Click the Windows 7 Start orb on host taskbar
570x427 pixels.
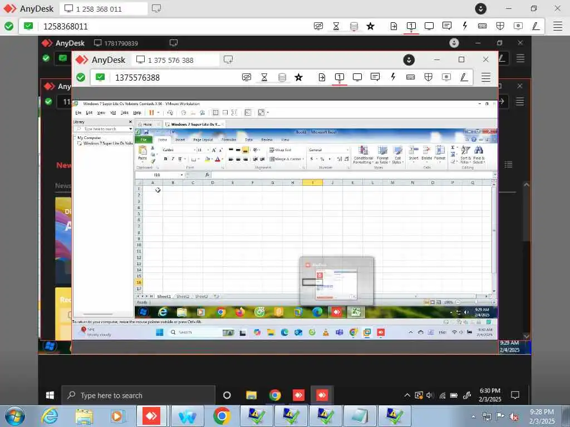15,416
